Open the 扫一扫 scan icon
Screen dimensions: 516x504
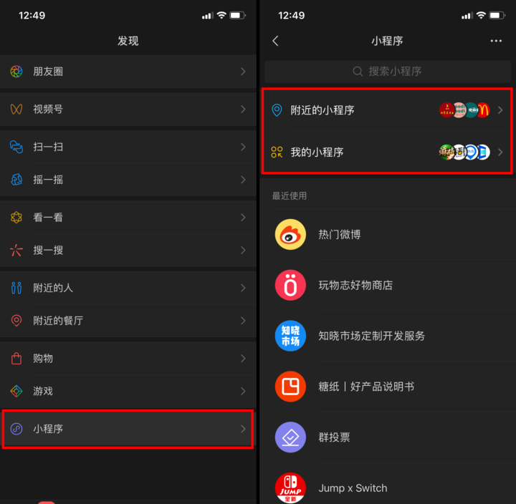coord(16,147)
